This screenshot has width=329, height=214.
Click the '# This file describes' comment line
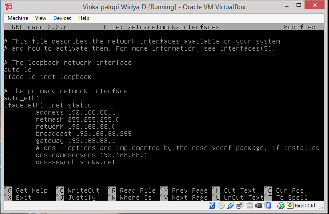[142, 41]
